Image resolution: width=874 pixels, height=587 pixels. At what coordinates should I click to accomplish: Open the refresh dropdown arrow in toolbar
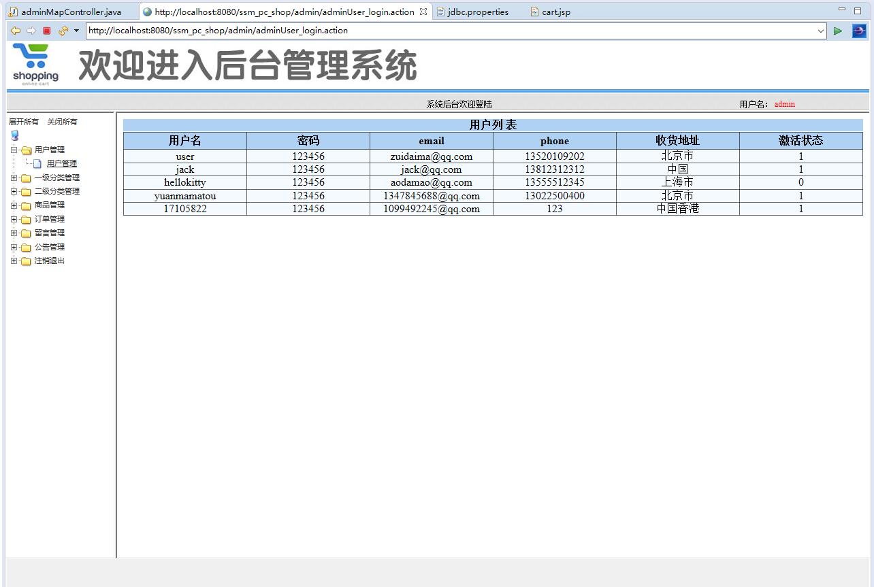coord(75,31)
